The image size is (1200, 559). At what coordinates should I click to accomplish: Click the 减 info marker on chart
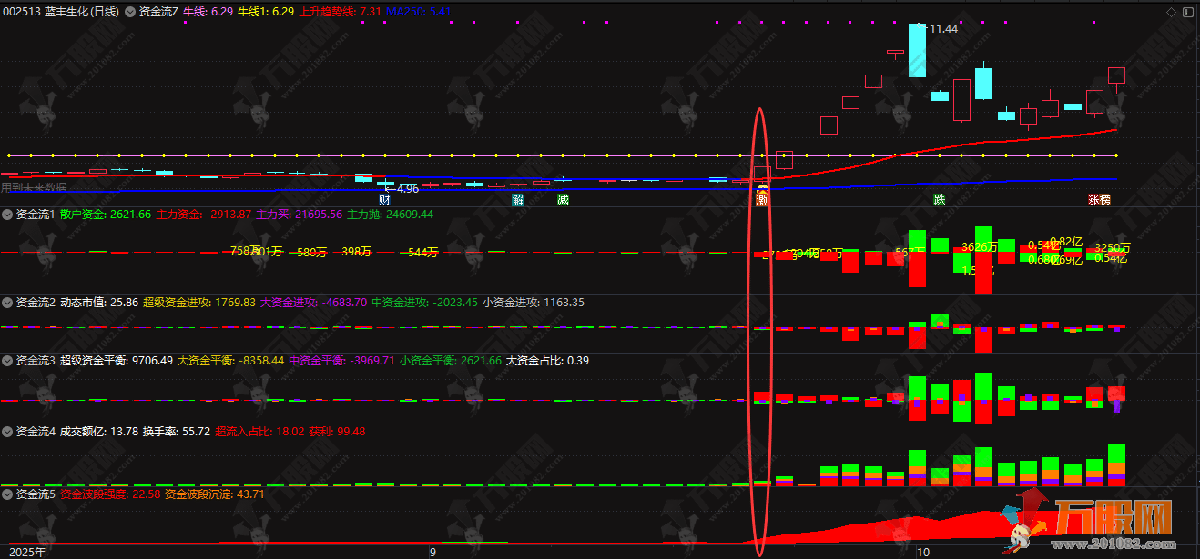point(563,199)
